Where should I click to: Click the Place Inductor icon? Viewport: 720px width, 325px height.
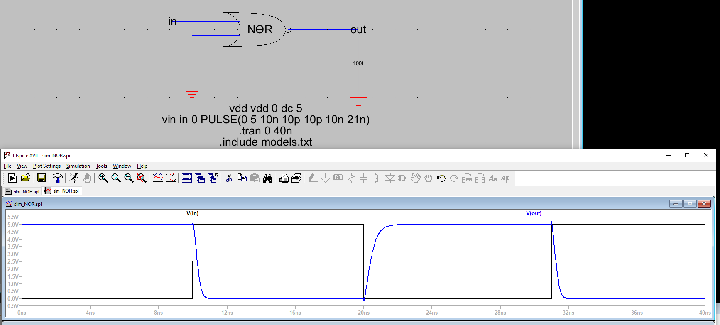(377, 178)
